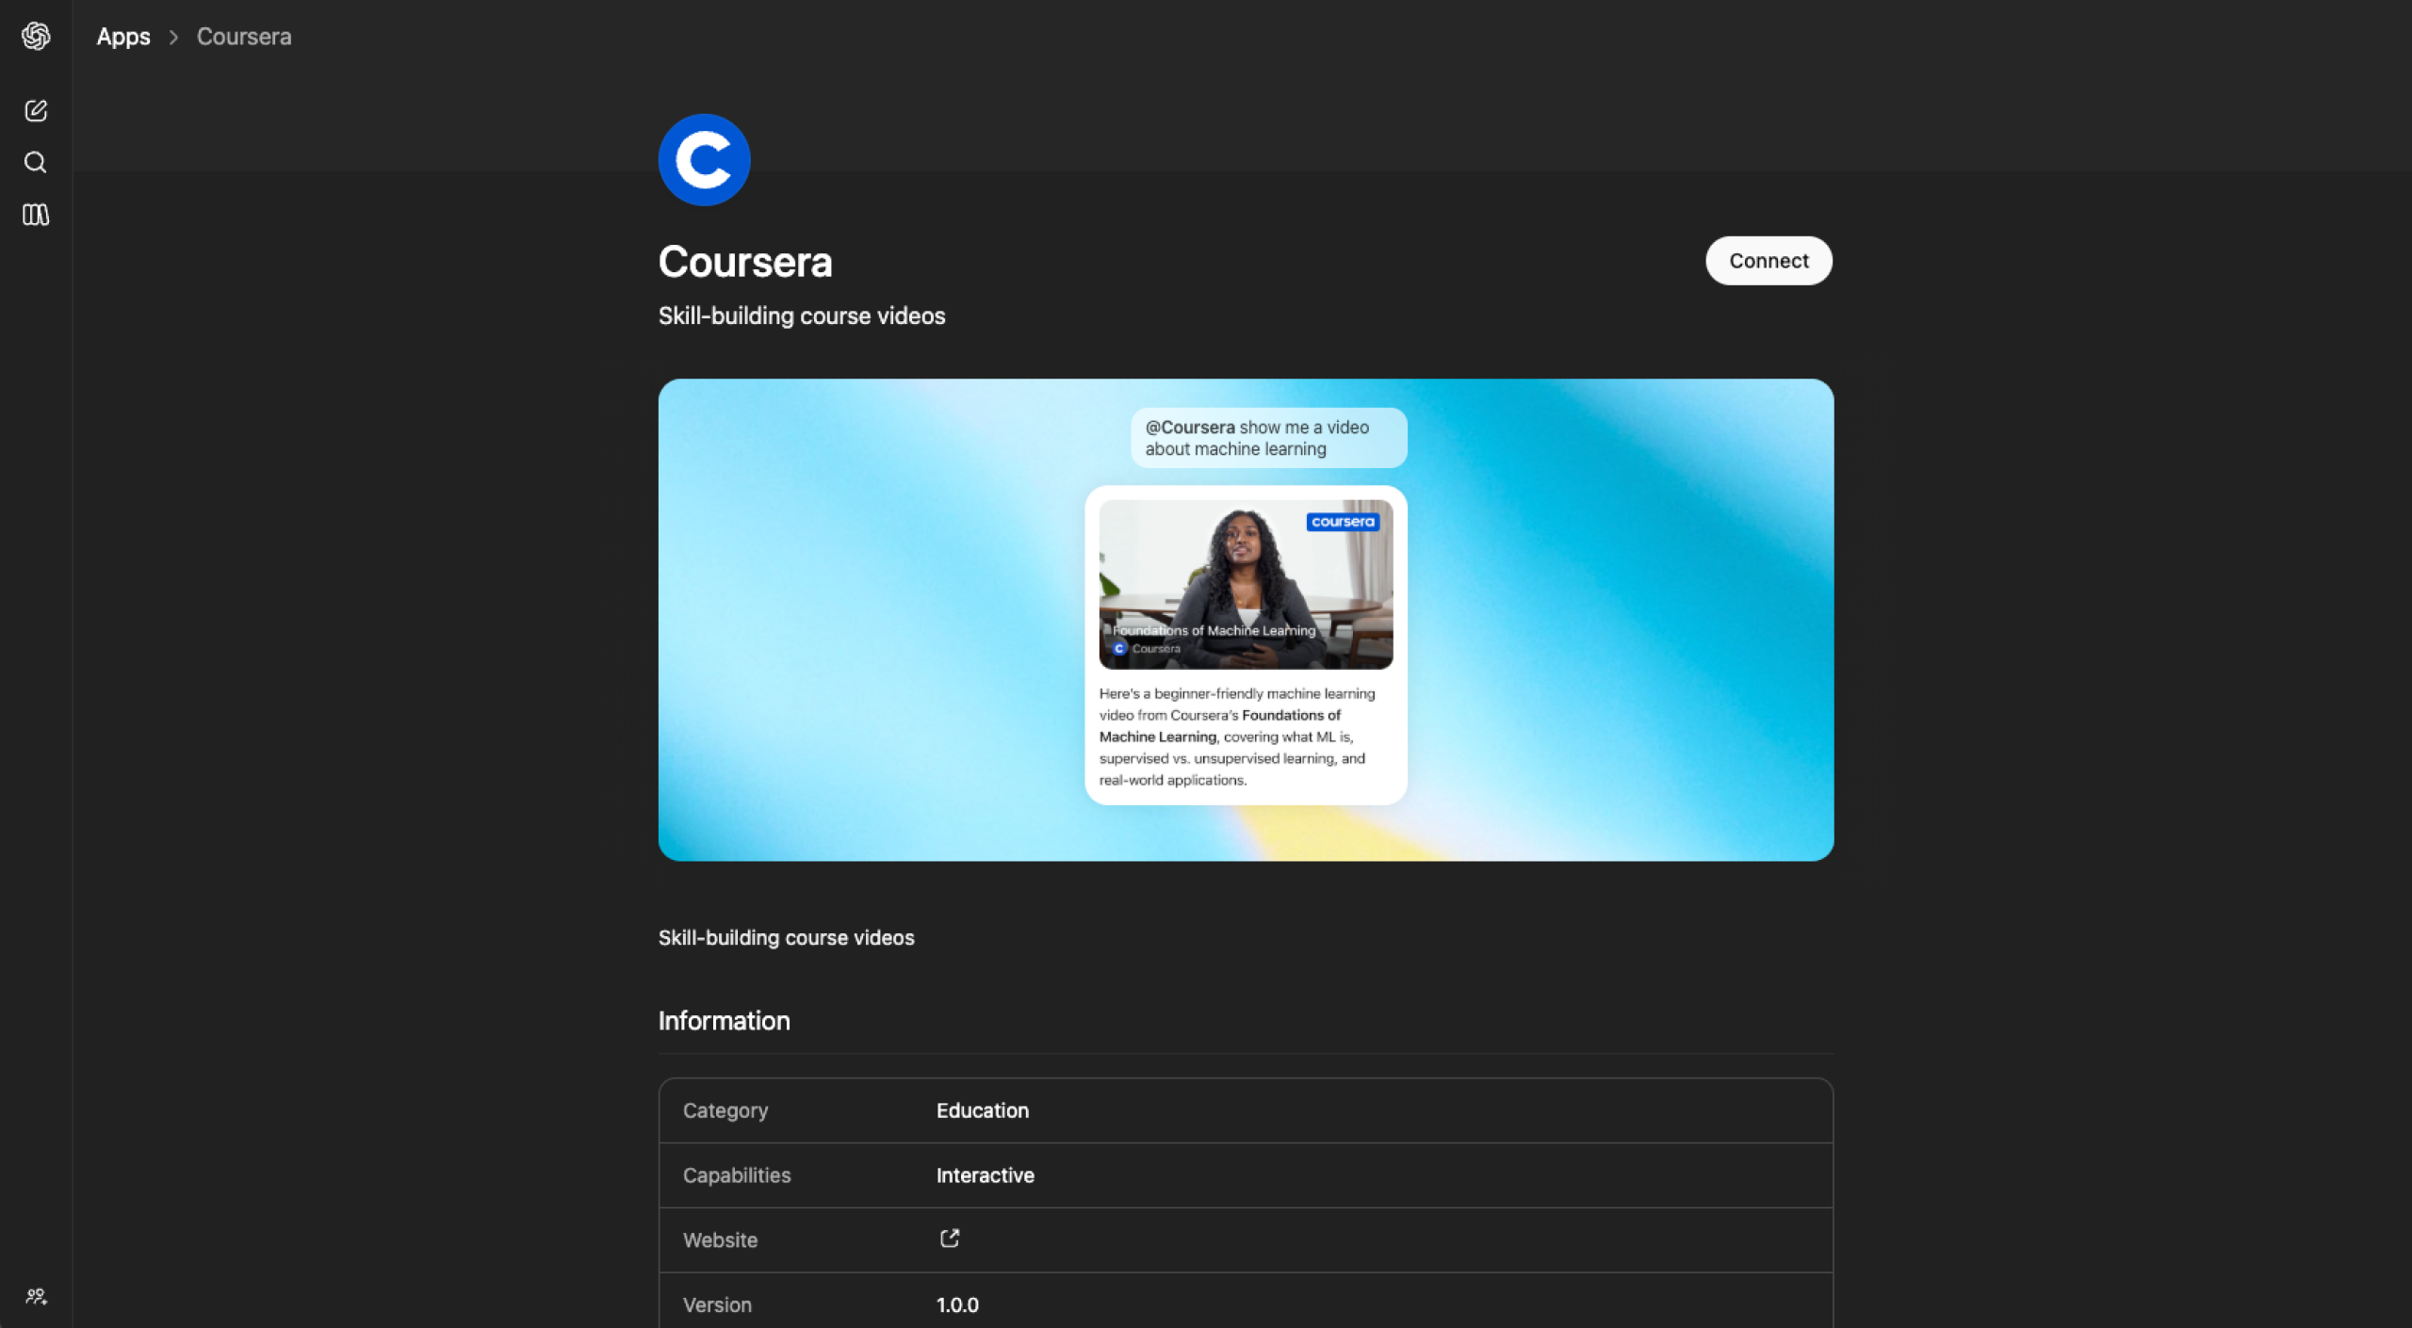Viewport: 2412px width, 1328px height.
Task: Open Coursera's website via the external link icon
Action: (x=949, y=1239)
